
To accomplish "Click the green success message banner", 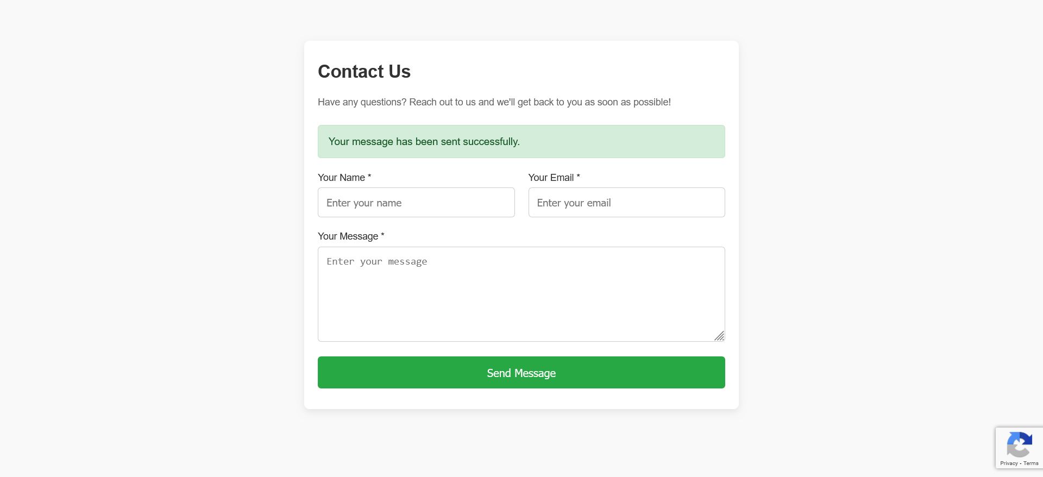I will pyautogui.click(x=598, y=142).
